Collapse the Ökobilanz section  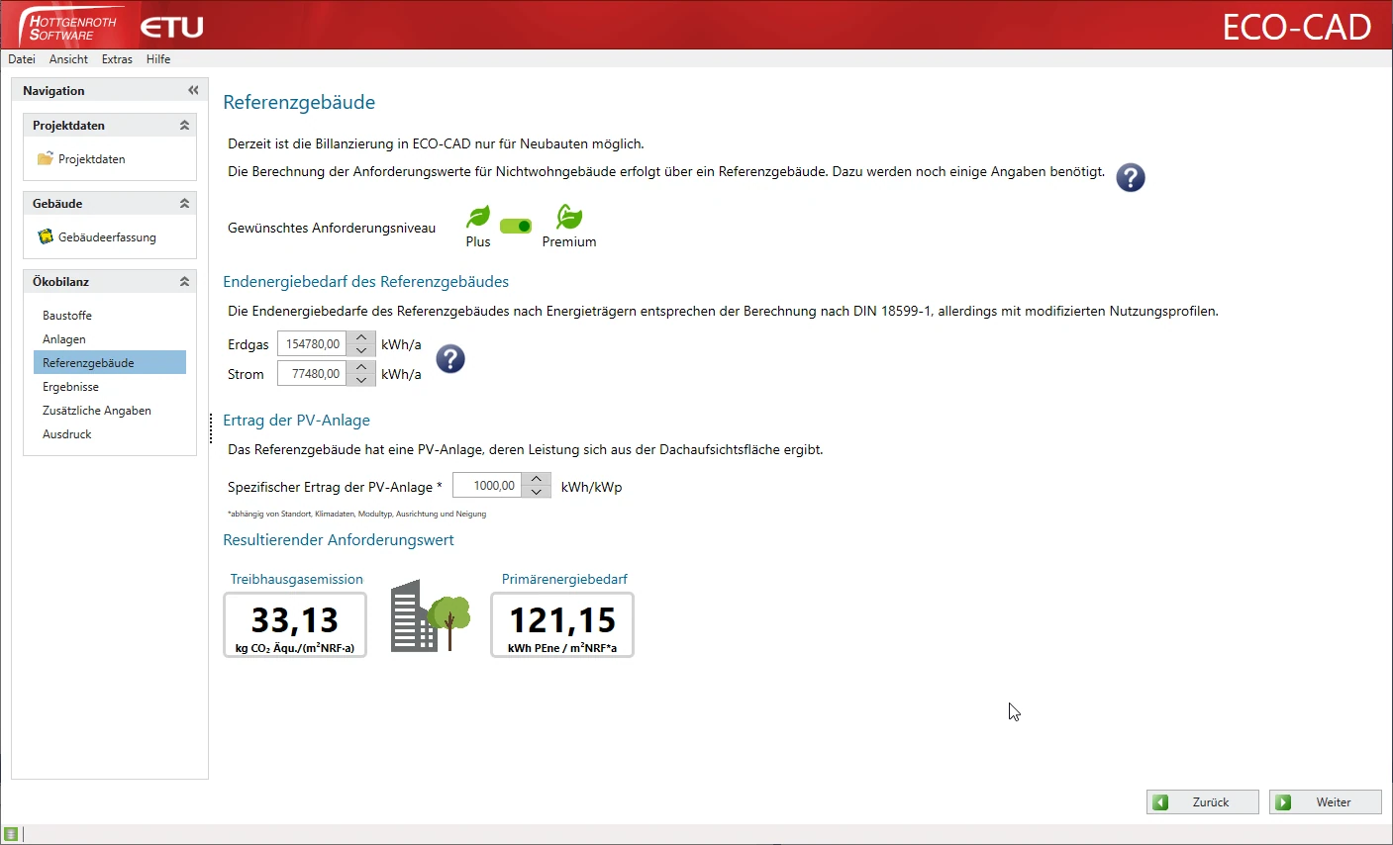(x=184, y=282)
